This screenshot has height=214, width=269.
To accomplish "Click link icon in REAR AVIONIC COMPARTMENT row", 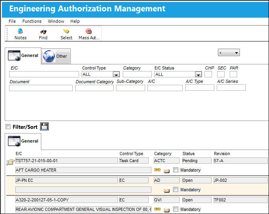I will (157, 209).
